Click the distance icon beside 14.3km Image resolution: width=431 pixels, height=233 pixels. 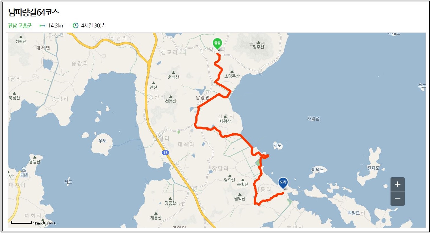42,26
